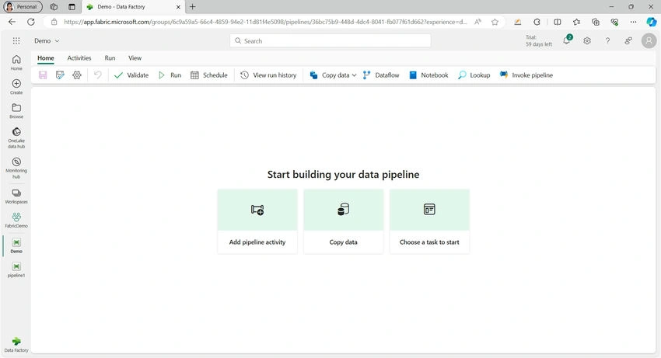Select the Demo - Data Factory browser tab
Image resolution: width=661 pixels, height=358 pixels.
(x=133, y=7)
